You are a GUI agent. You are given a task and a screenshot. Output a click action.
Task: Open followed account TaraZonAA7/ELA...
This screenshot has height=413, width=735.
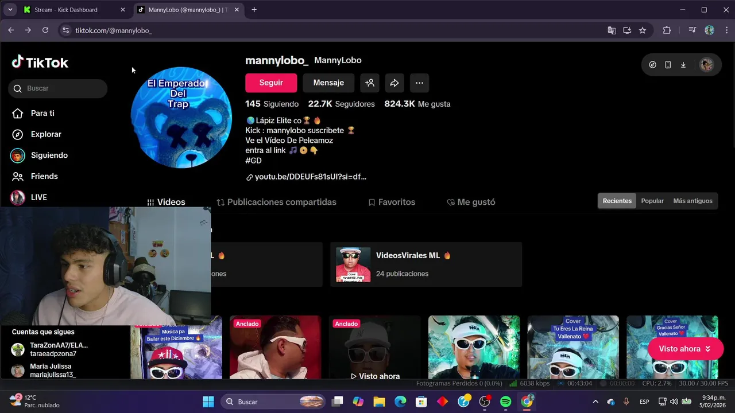point(50,349)
